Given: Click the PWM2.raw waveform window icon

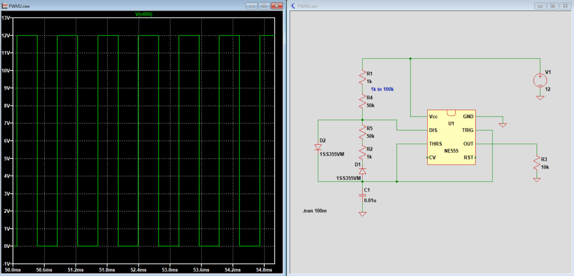Looking at the screenshot, I should click(4, 5).
